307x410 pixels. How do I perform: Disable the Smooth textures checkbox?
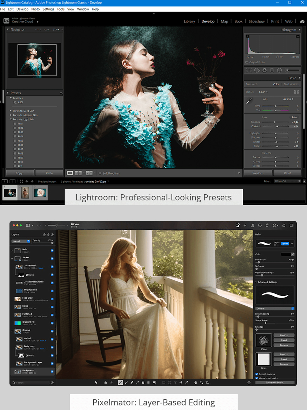tap(256, 374)
